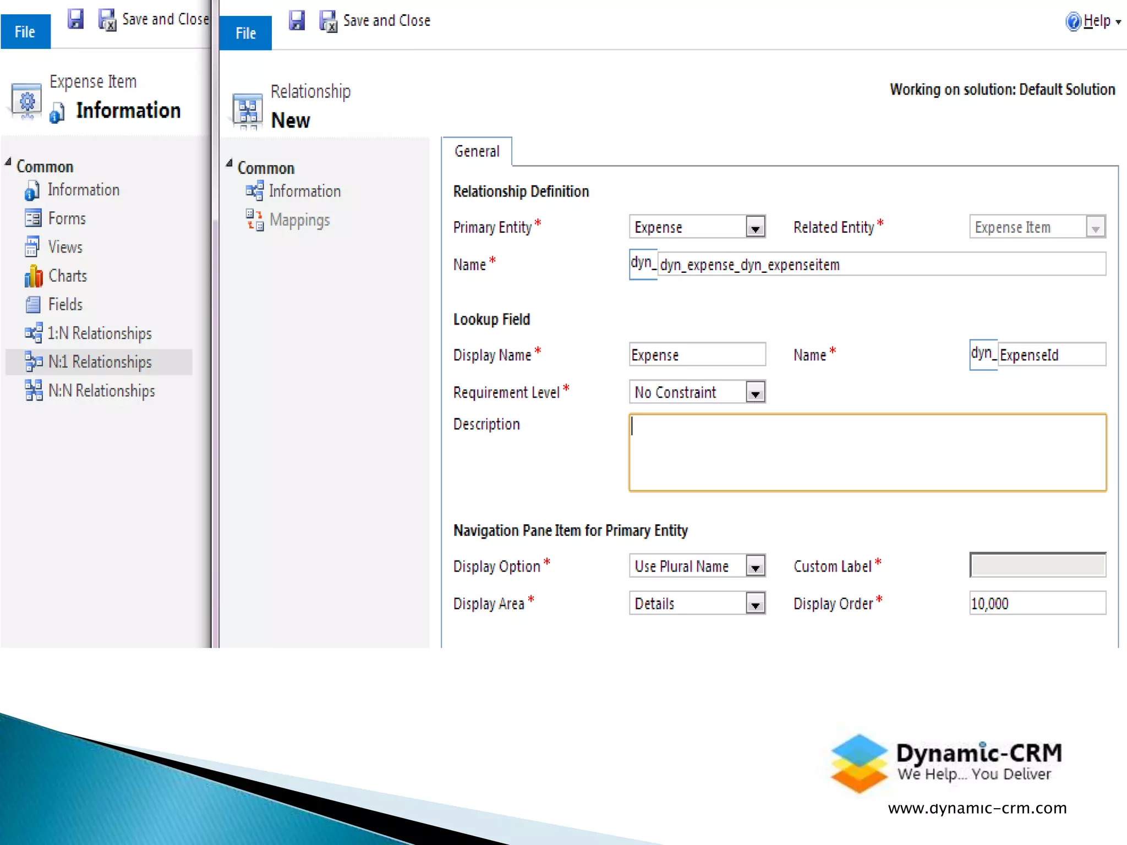Viewport: 1127px width, 845px height.
Task: Click the Help question mark icon
Action: click(x=1073, y=21)
